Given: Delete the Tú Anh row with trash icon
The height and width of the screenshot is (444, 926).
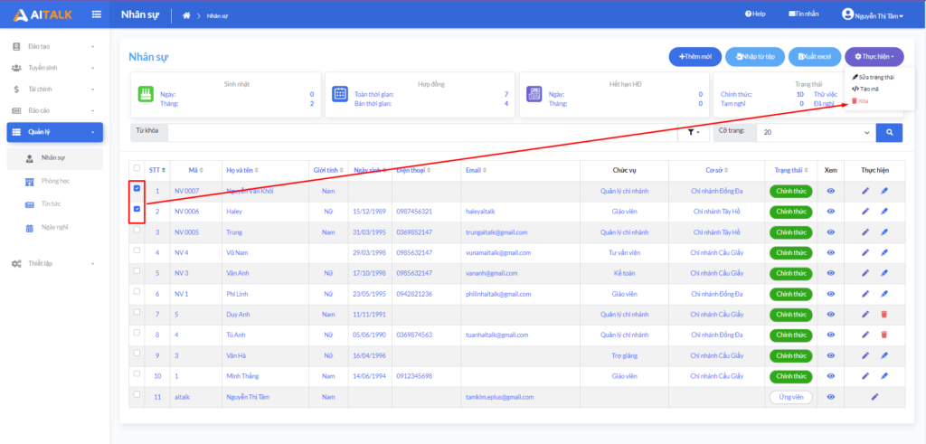Looking at the screenshot, I should tap(883, 335).
